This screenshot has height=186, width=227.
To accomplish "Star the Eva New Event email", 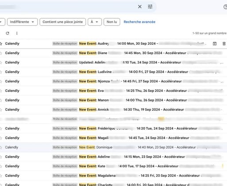I will pyautogui.click(x=1, y=91).
